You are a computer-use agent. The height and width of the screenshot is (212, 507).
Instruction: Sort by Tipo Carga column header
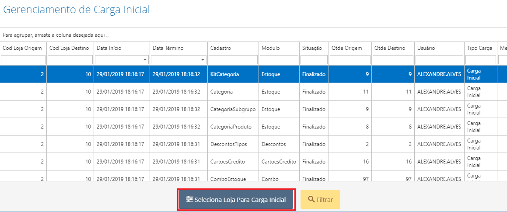click(480, 48)
